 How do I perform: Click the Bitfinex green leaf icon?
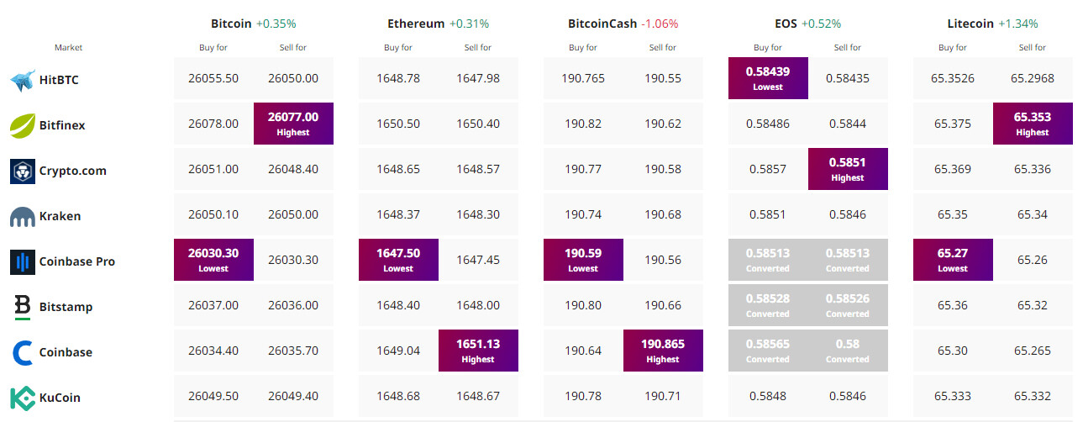(x=21, y=126)
